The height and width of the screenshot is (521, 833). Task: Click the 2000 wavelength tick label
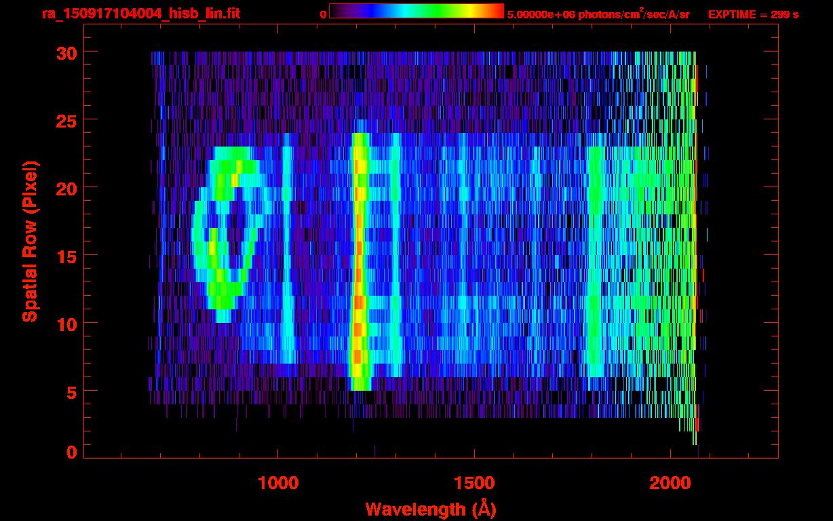(670, 483)
